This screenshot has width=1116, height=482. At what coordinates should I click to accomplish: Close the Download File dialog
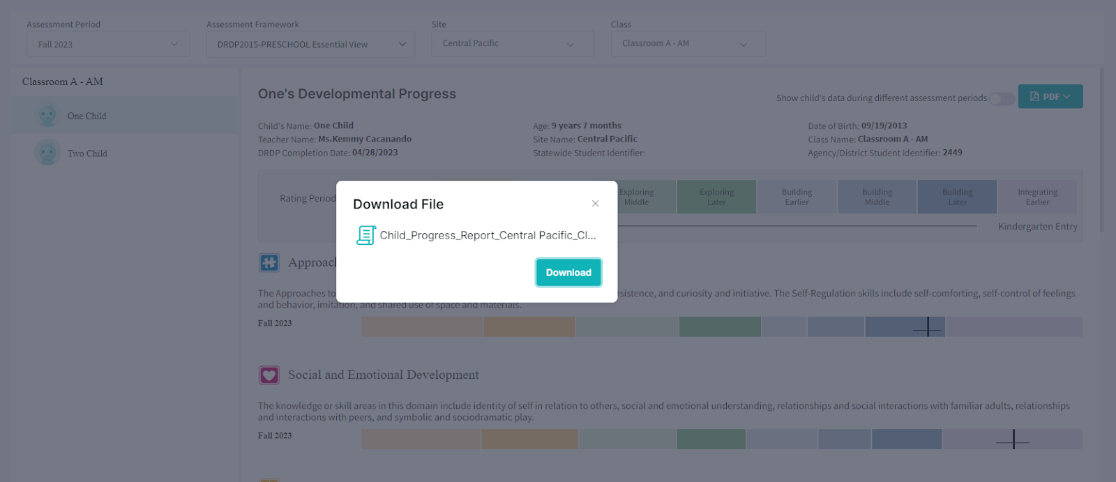coord(595,204)
